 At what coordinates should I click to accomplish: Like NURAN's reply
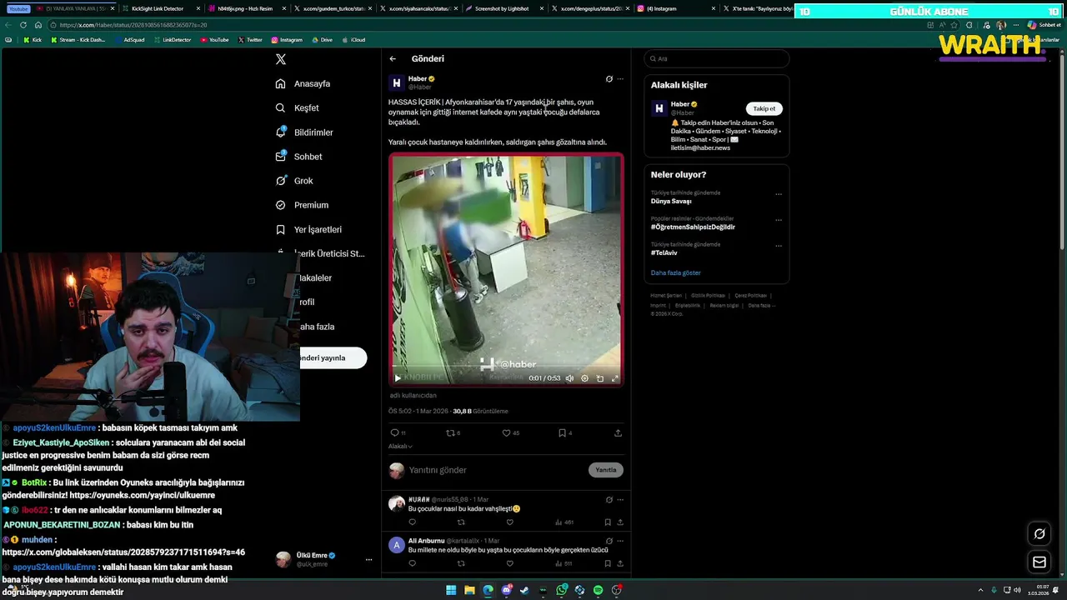pyautogui.click(x=510, y=522)
